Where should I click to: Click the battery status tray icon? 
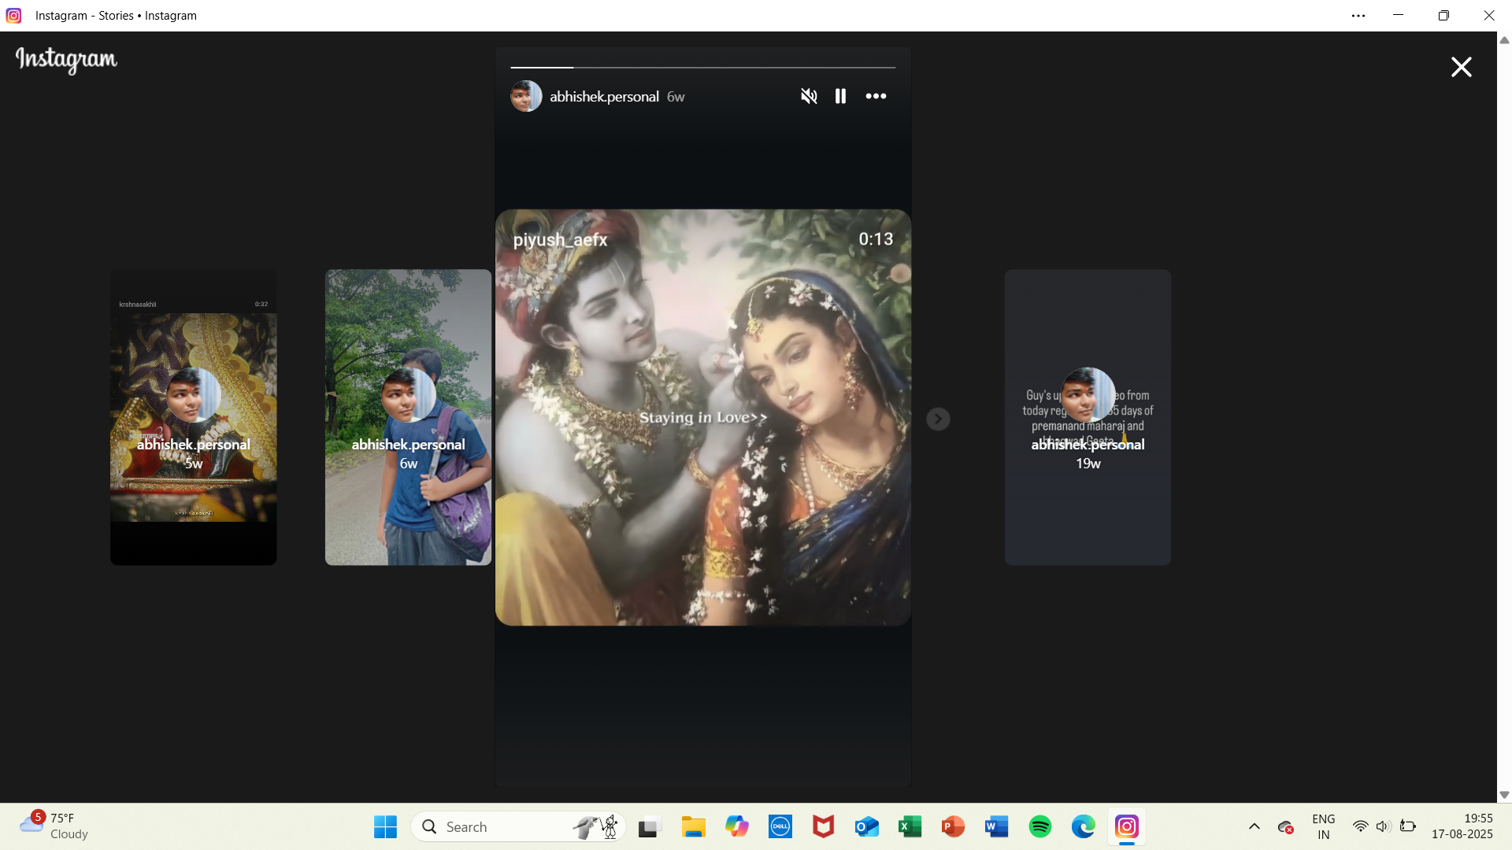1408,827
